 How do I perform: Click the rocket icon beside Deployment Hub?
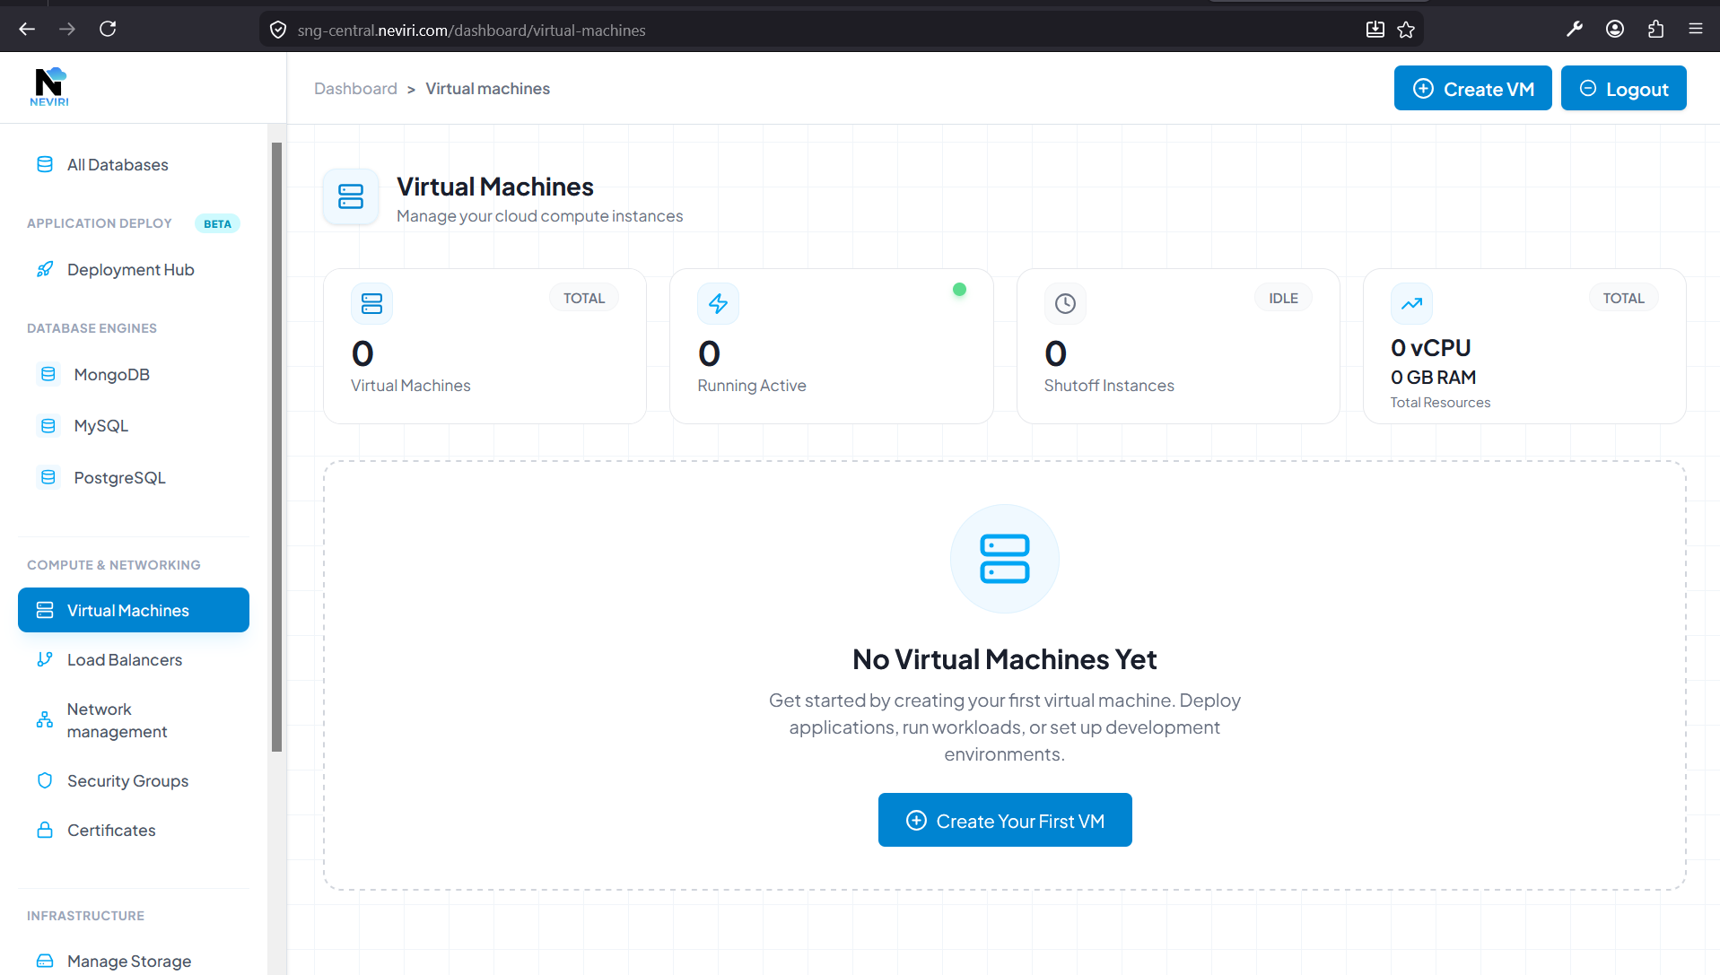click(45, 269)
